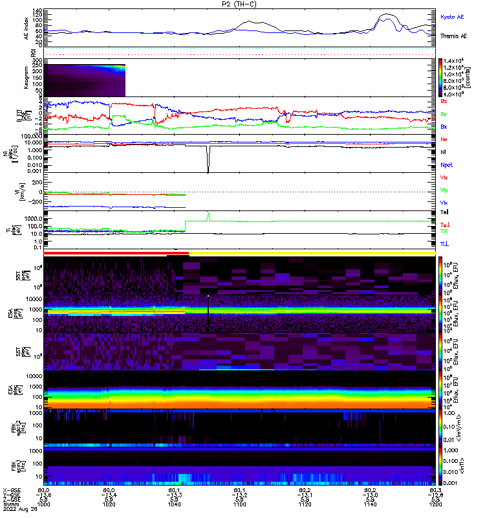This screenshot has height=518, width=485.
Task: Click the 1040 time axis tick label
Action: click(174, 504)
